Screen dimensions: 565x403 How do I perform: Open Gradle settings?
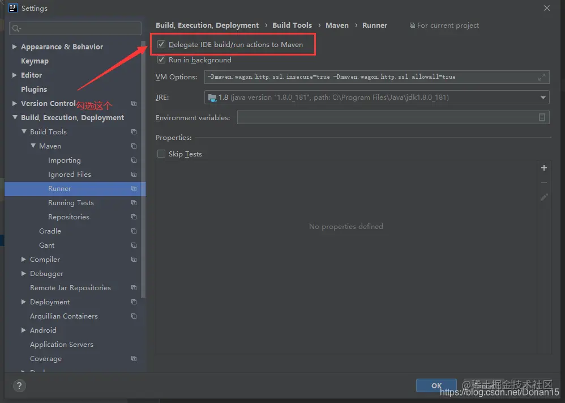[x=50, y=231]
